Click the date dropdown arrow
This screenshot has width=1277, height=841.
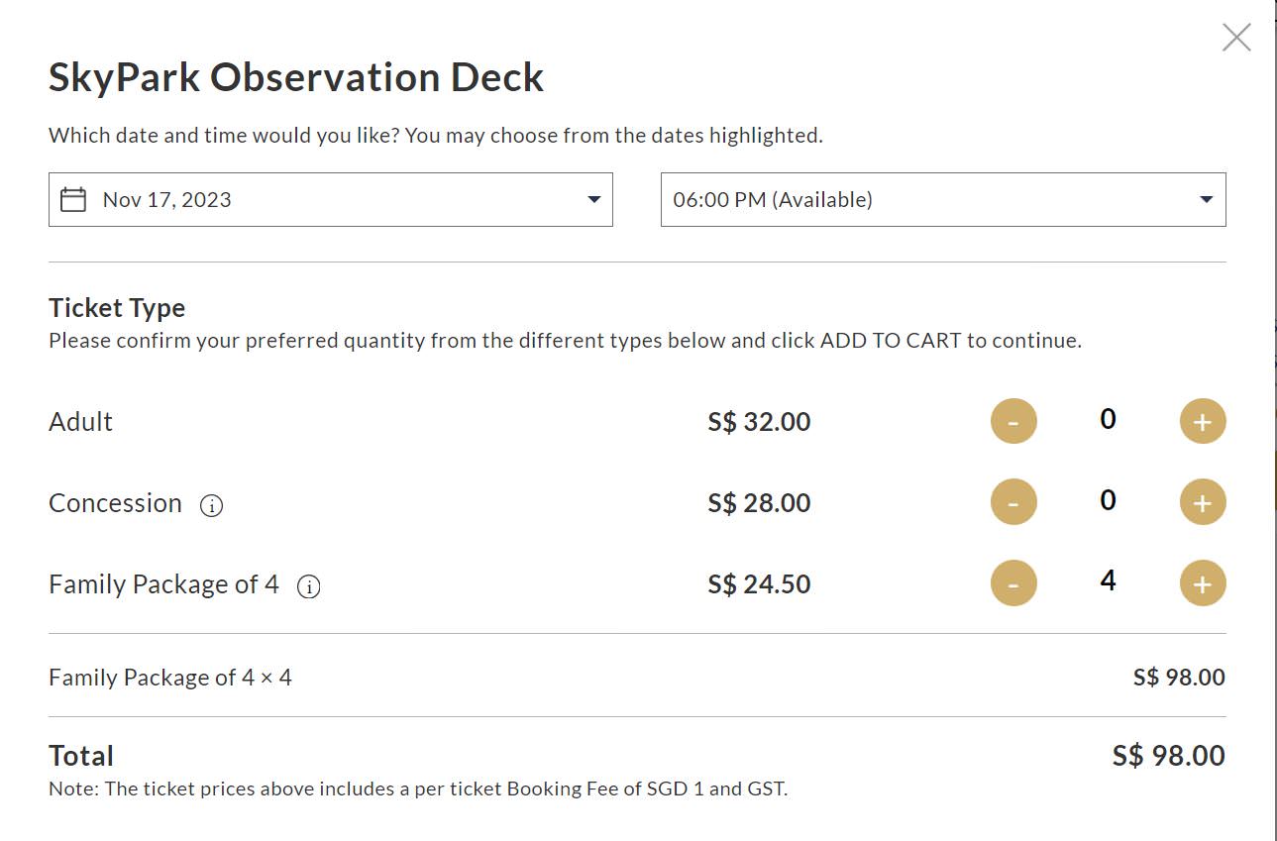[x=593, y=200]
